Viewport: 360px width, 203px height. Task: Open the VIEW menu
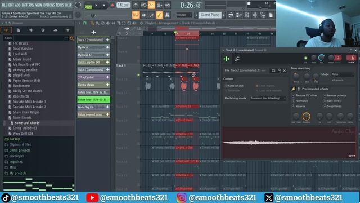click(x=39, y=5)
